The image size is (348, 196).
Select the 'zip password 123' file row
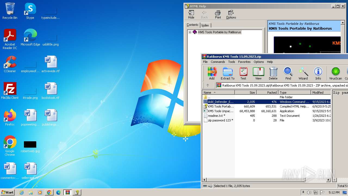click(266, 120)
